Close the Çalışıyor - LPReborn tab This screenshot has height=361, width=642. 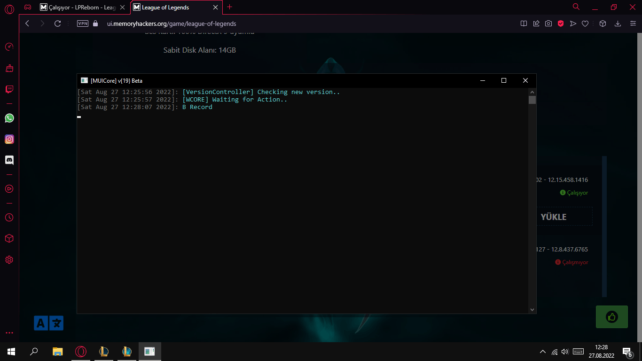tap(123, 8)
